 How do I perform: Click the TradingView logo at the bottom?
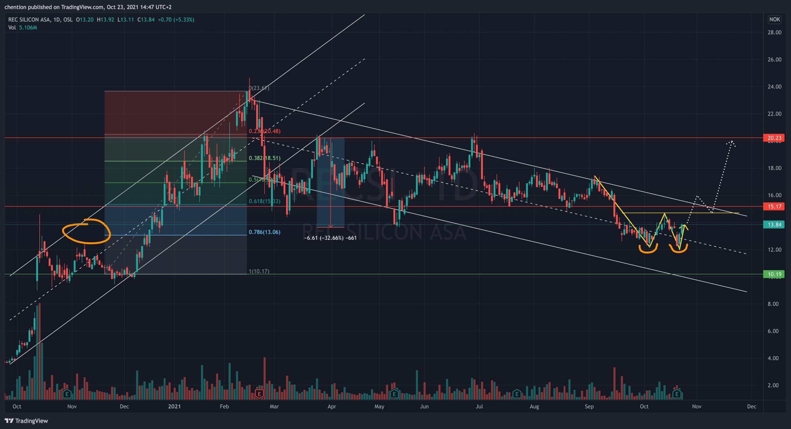[26, 421]
